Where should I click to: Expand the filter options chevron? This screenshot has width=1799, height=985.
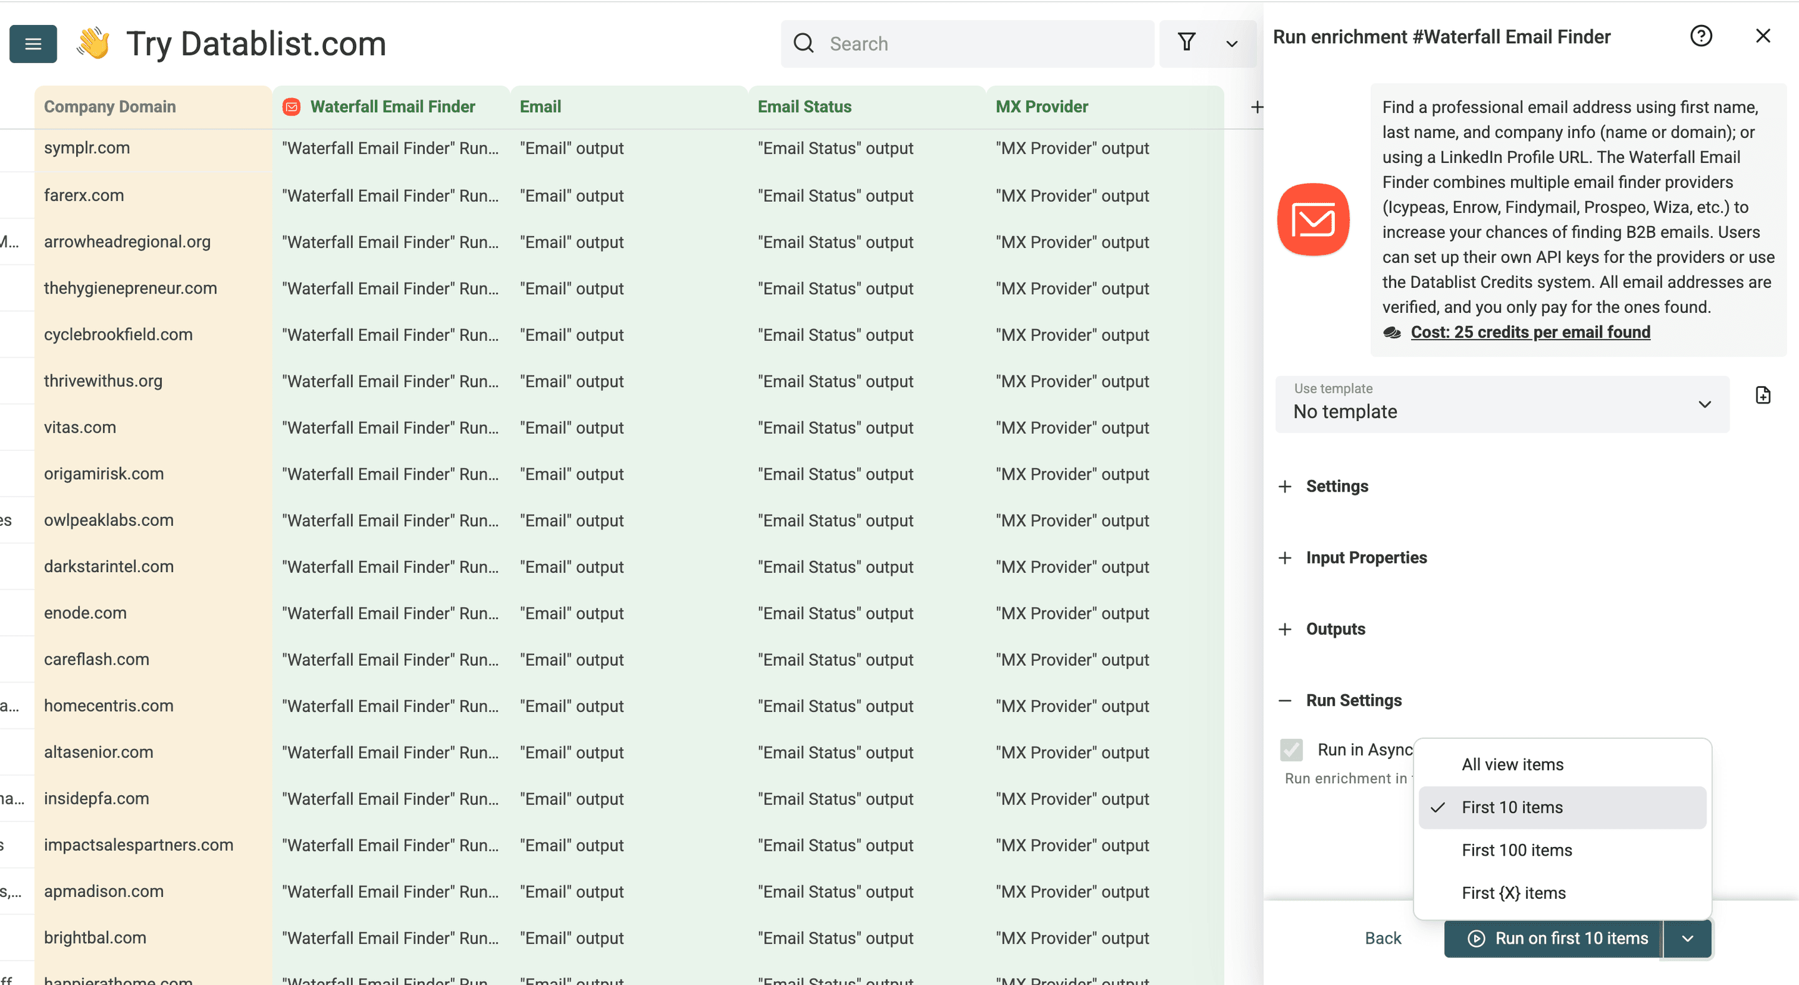point(1232,44)
